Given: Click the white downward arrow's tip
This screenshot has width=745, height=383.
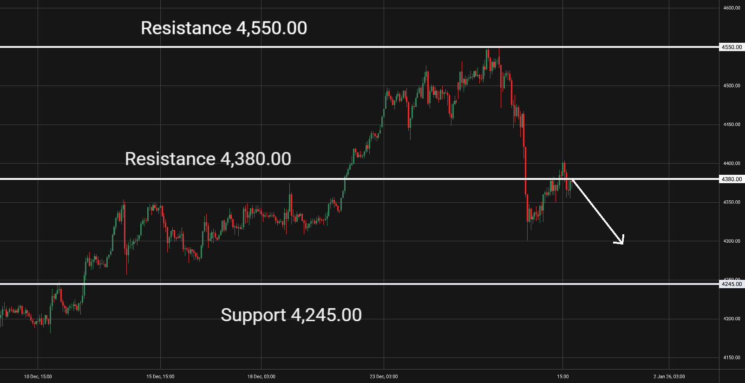Looking at the screenshot, I should (622, 242).
